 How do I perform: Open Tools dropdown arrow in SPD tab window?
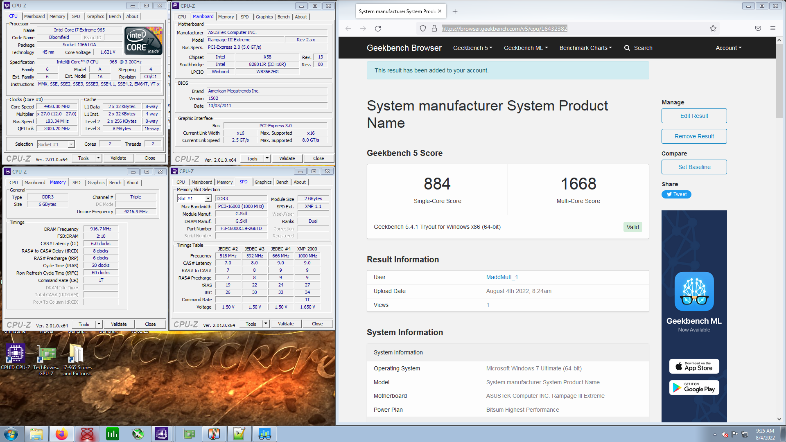pyautogui.click(x=266, y=324)
